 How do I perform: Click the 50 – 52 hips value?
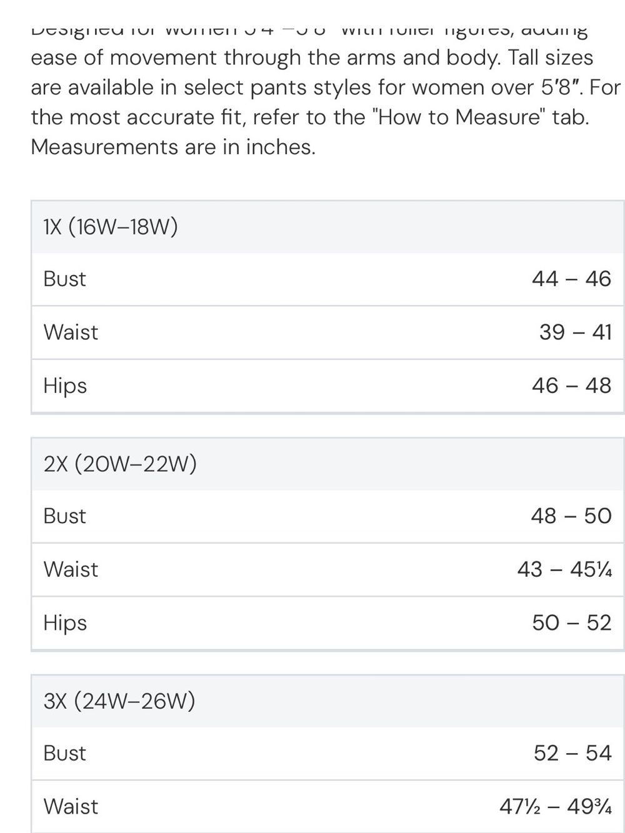click(571, 623)
